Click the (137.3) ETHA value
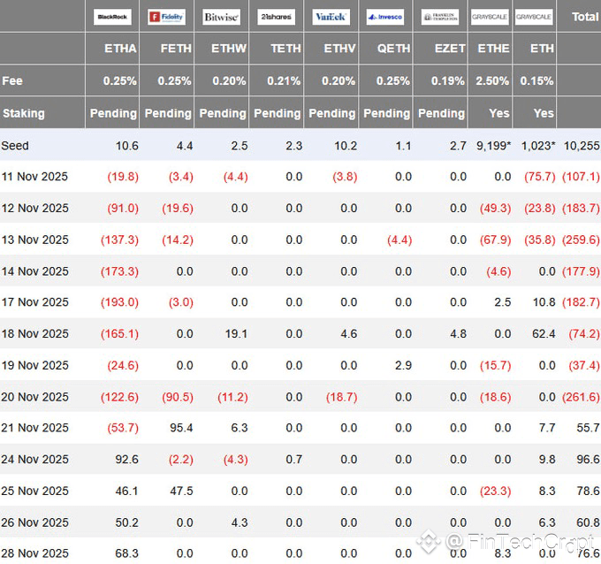Viewport: 601px width, 564px height. (x=119, y=240)
